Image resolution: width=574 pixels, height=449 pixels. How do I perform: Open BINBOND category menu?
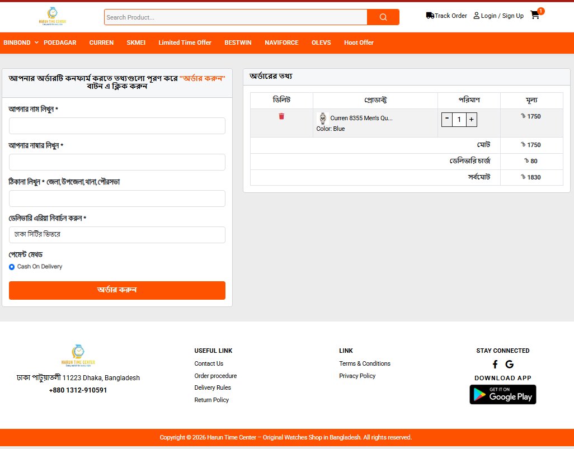click(17, 42)
